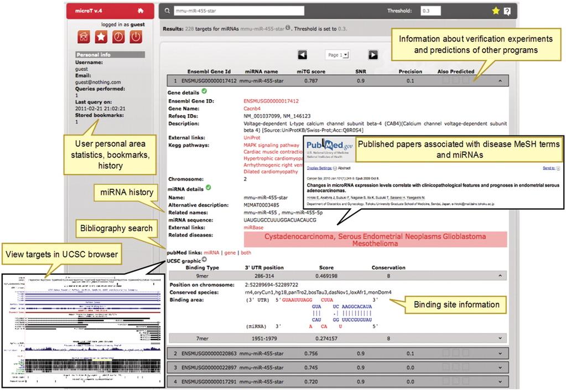Screen dimensions: 566x391
Task: Open the help question mark icon
Action: pyautogui.click(x=507, y=11)
